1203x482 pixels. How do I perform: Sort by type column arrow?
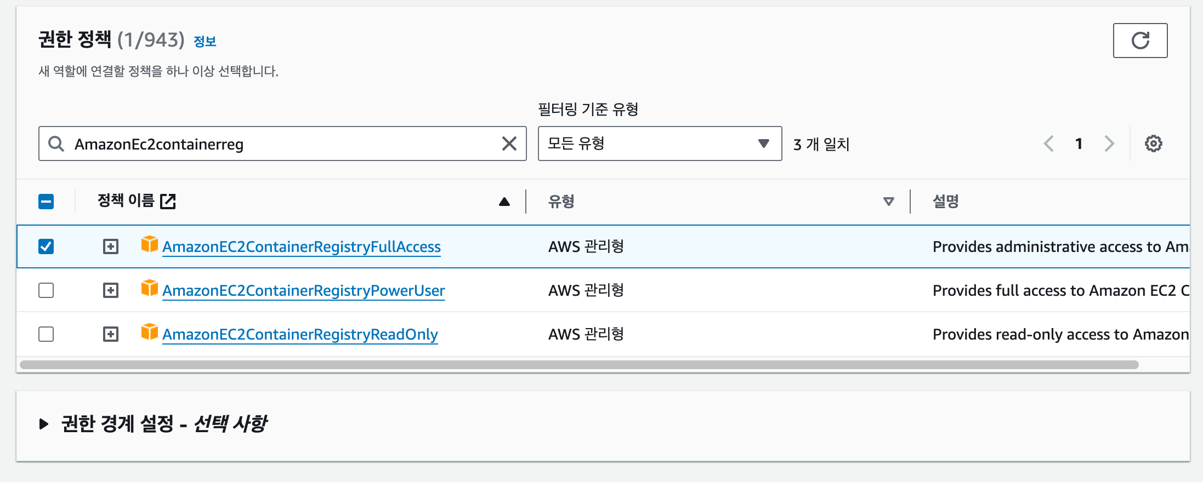(x=889, y=202)
